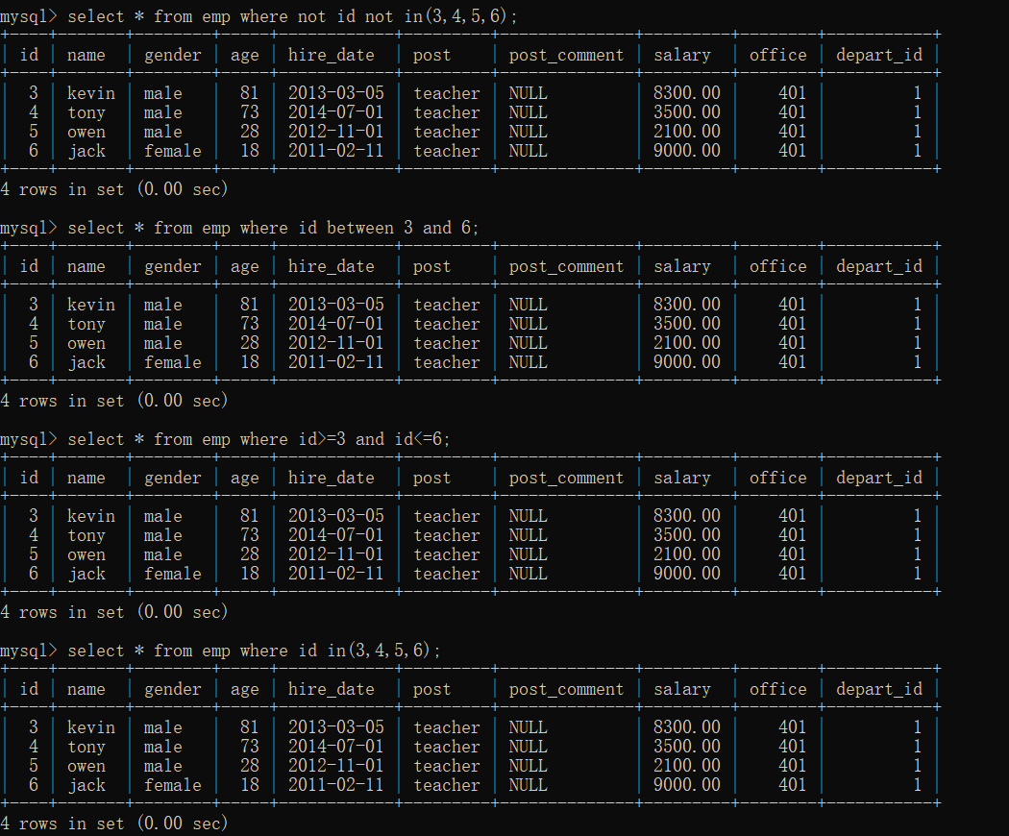The image size is (1009, 836).
Task: Click "2100.00" in the id>=3 query result table
Action: 687,554
